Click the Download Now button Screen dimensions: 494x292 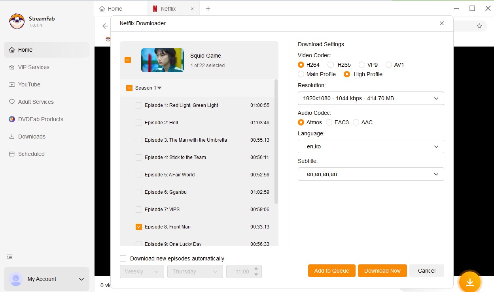pos(382,271)
